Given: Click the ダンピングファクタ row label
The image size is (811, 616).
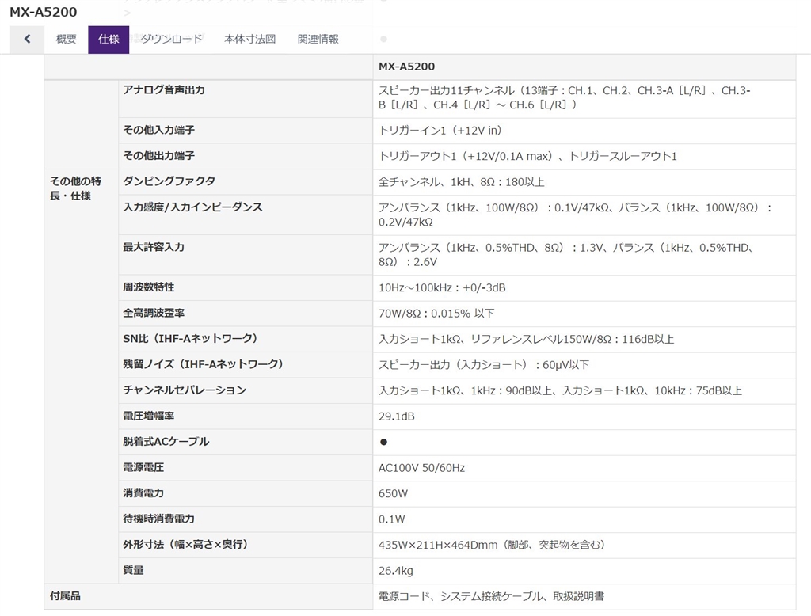Looking at the screenshot, I should point(169,181).
